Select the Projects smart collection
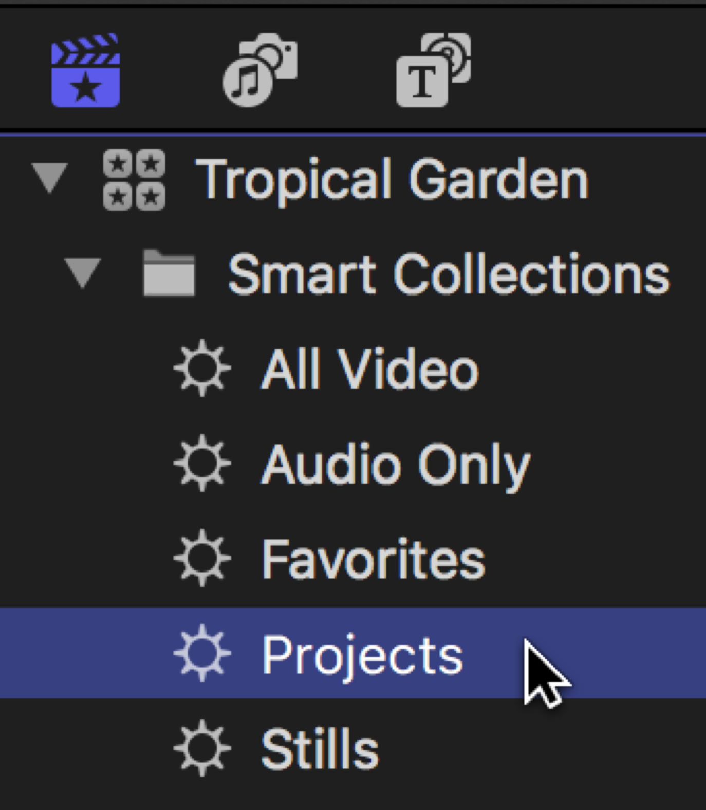Image resolution: width=706 pixels, height=810 pixels. pyautogui.click(x=363, y=654)
